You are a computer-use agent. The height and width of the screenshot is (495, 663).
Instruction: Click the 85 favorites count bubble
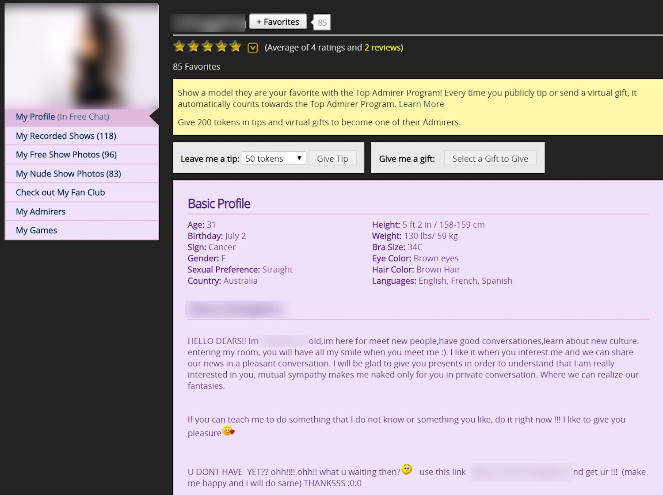322,23
